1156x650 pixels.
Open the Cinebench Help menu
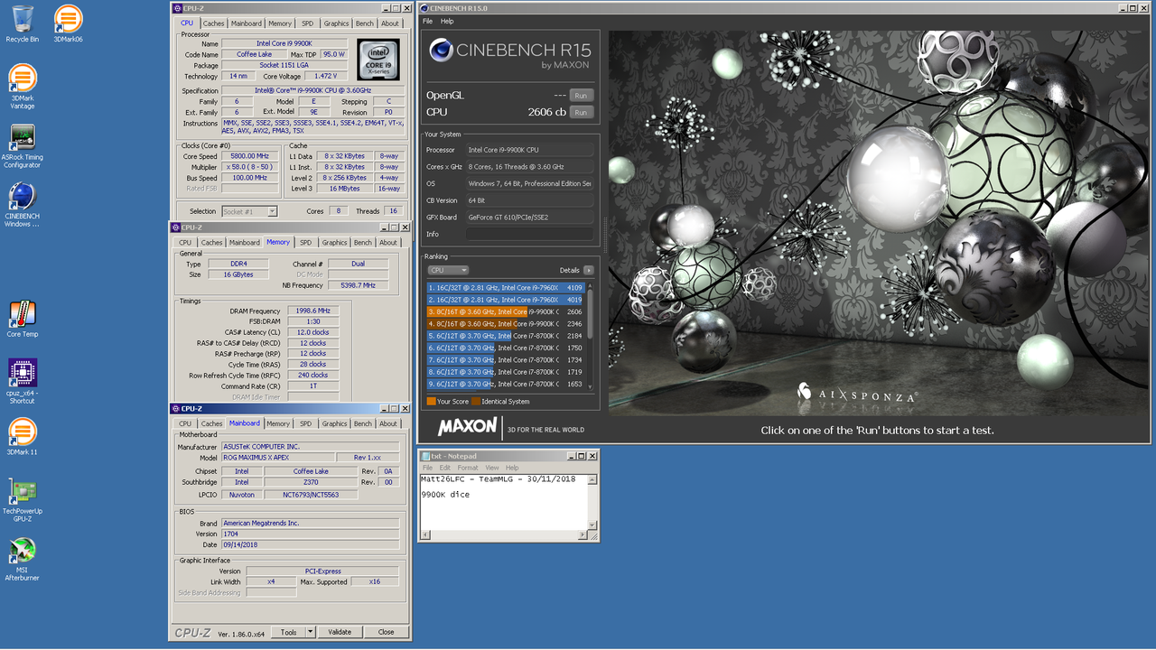(x=447, y=21)
